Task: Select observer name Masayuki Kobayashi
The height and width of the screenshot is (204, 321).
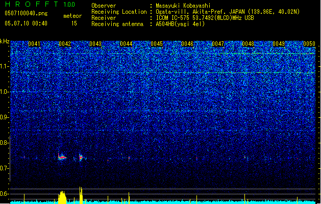Action: click(x=183, y=6)
